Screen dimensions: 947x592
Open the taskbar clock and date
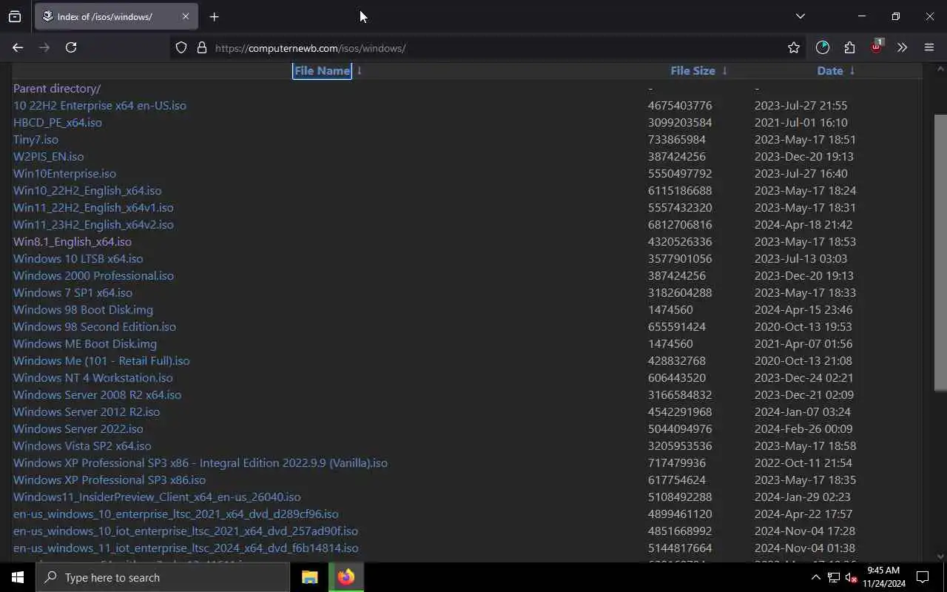point(883,577)
